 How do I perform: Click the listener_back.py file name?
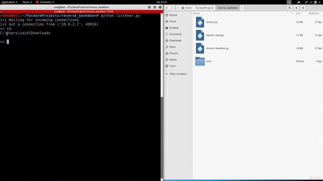tap(215, 35)
